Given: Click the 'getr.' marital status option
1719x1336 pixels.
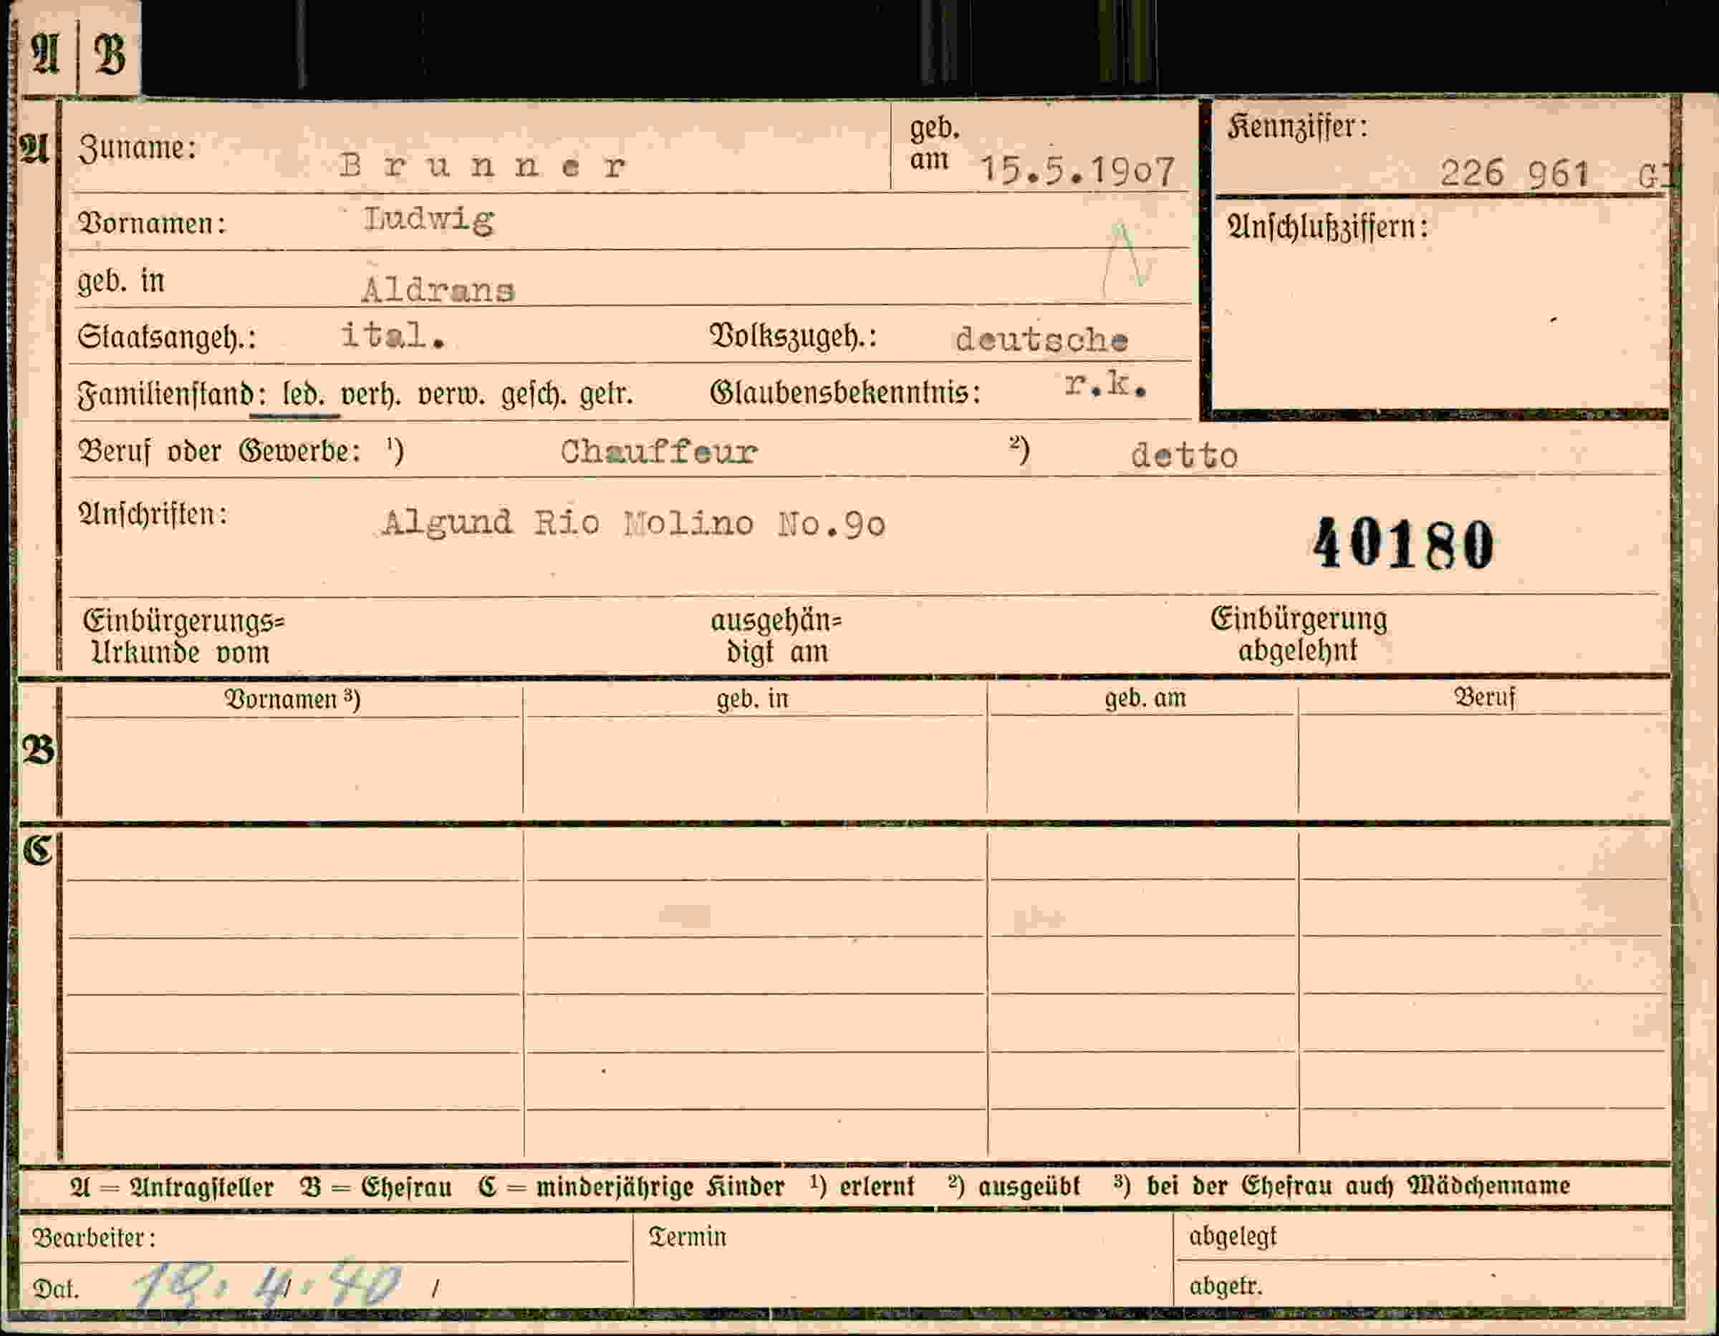Looking at the screenshot, I should (606, 393).
